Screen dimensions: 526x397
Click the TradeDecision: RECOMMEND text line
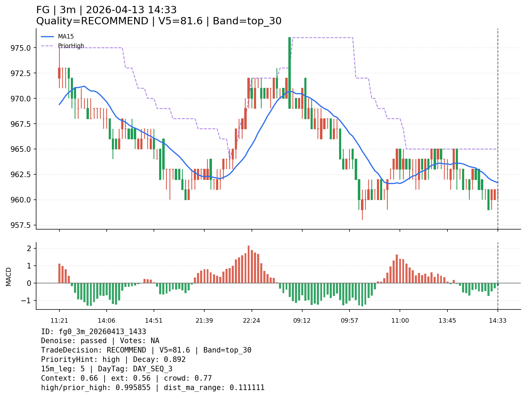[x=146, y=350]
